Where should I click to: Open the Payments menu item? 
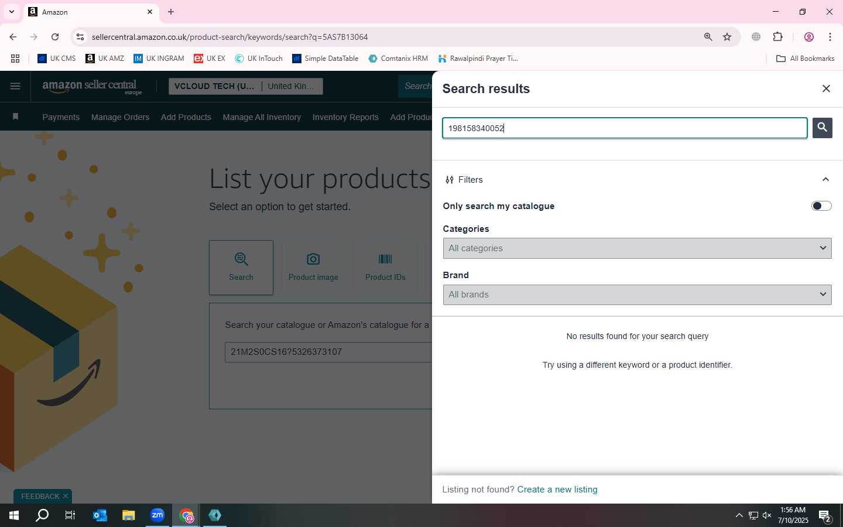pyautogui.click(x=61, y=117)
